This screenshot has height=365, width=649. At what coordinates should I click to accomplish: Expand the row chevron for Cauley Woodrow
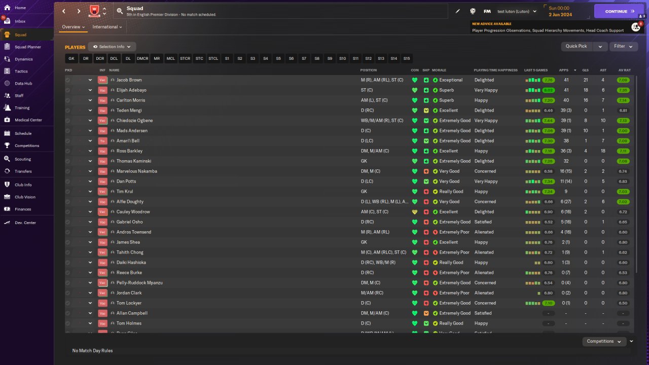(90, 212)
